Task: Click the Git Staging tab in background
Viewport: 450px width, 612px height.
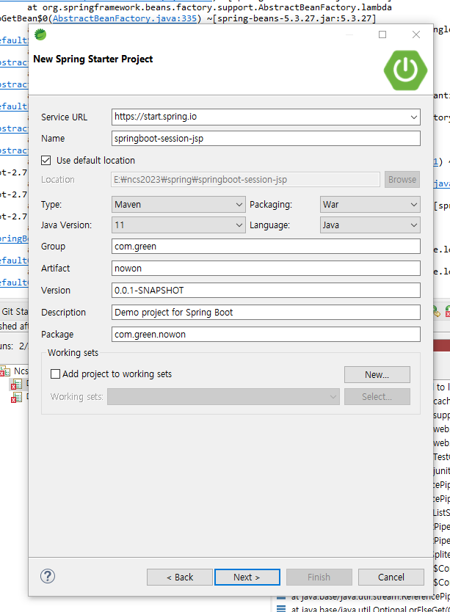Action: pos(14,311)
